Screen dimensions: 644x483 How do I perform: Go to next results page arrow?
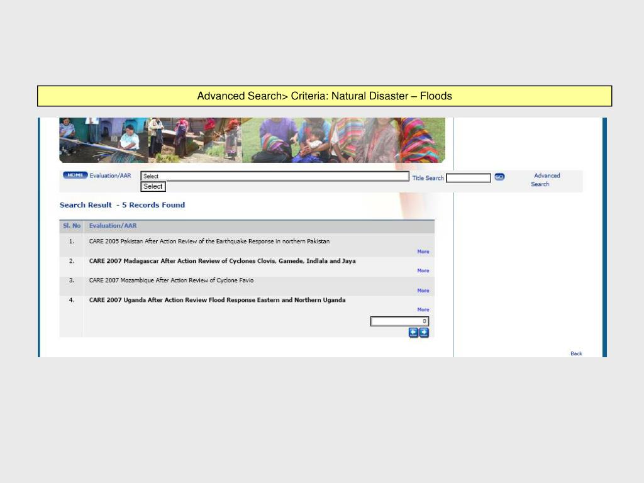(x=424, y=333)
